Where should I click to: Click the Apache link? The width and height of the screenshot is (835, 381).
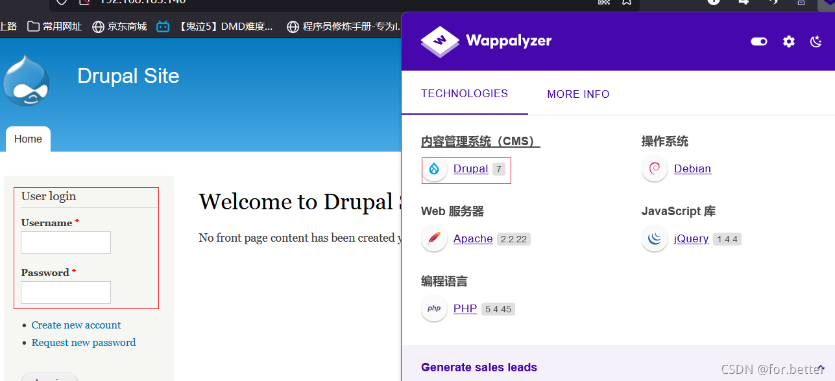tap(473, 238)
